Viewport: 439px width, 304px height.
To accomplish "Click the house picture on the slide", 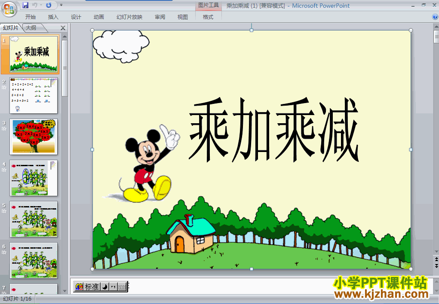I will (x=190, y=234).
